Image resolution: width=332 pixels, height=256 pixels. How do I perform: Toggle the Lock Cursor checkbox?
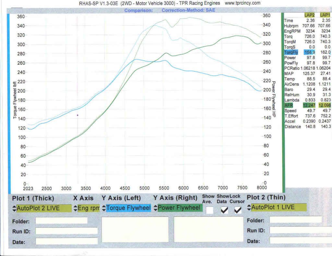coord(238,210)
